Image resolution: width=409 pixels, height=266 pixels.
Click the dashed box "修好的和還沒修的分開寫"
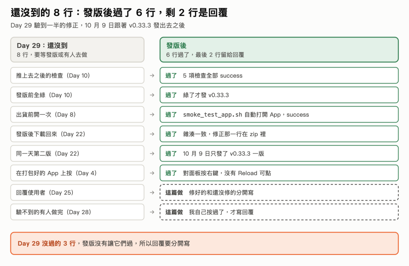click(x=279, y=192)
